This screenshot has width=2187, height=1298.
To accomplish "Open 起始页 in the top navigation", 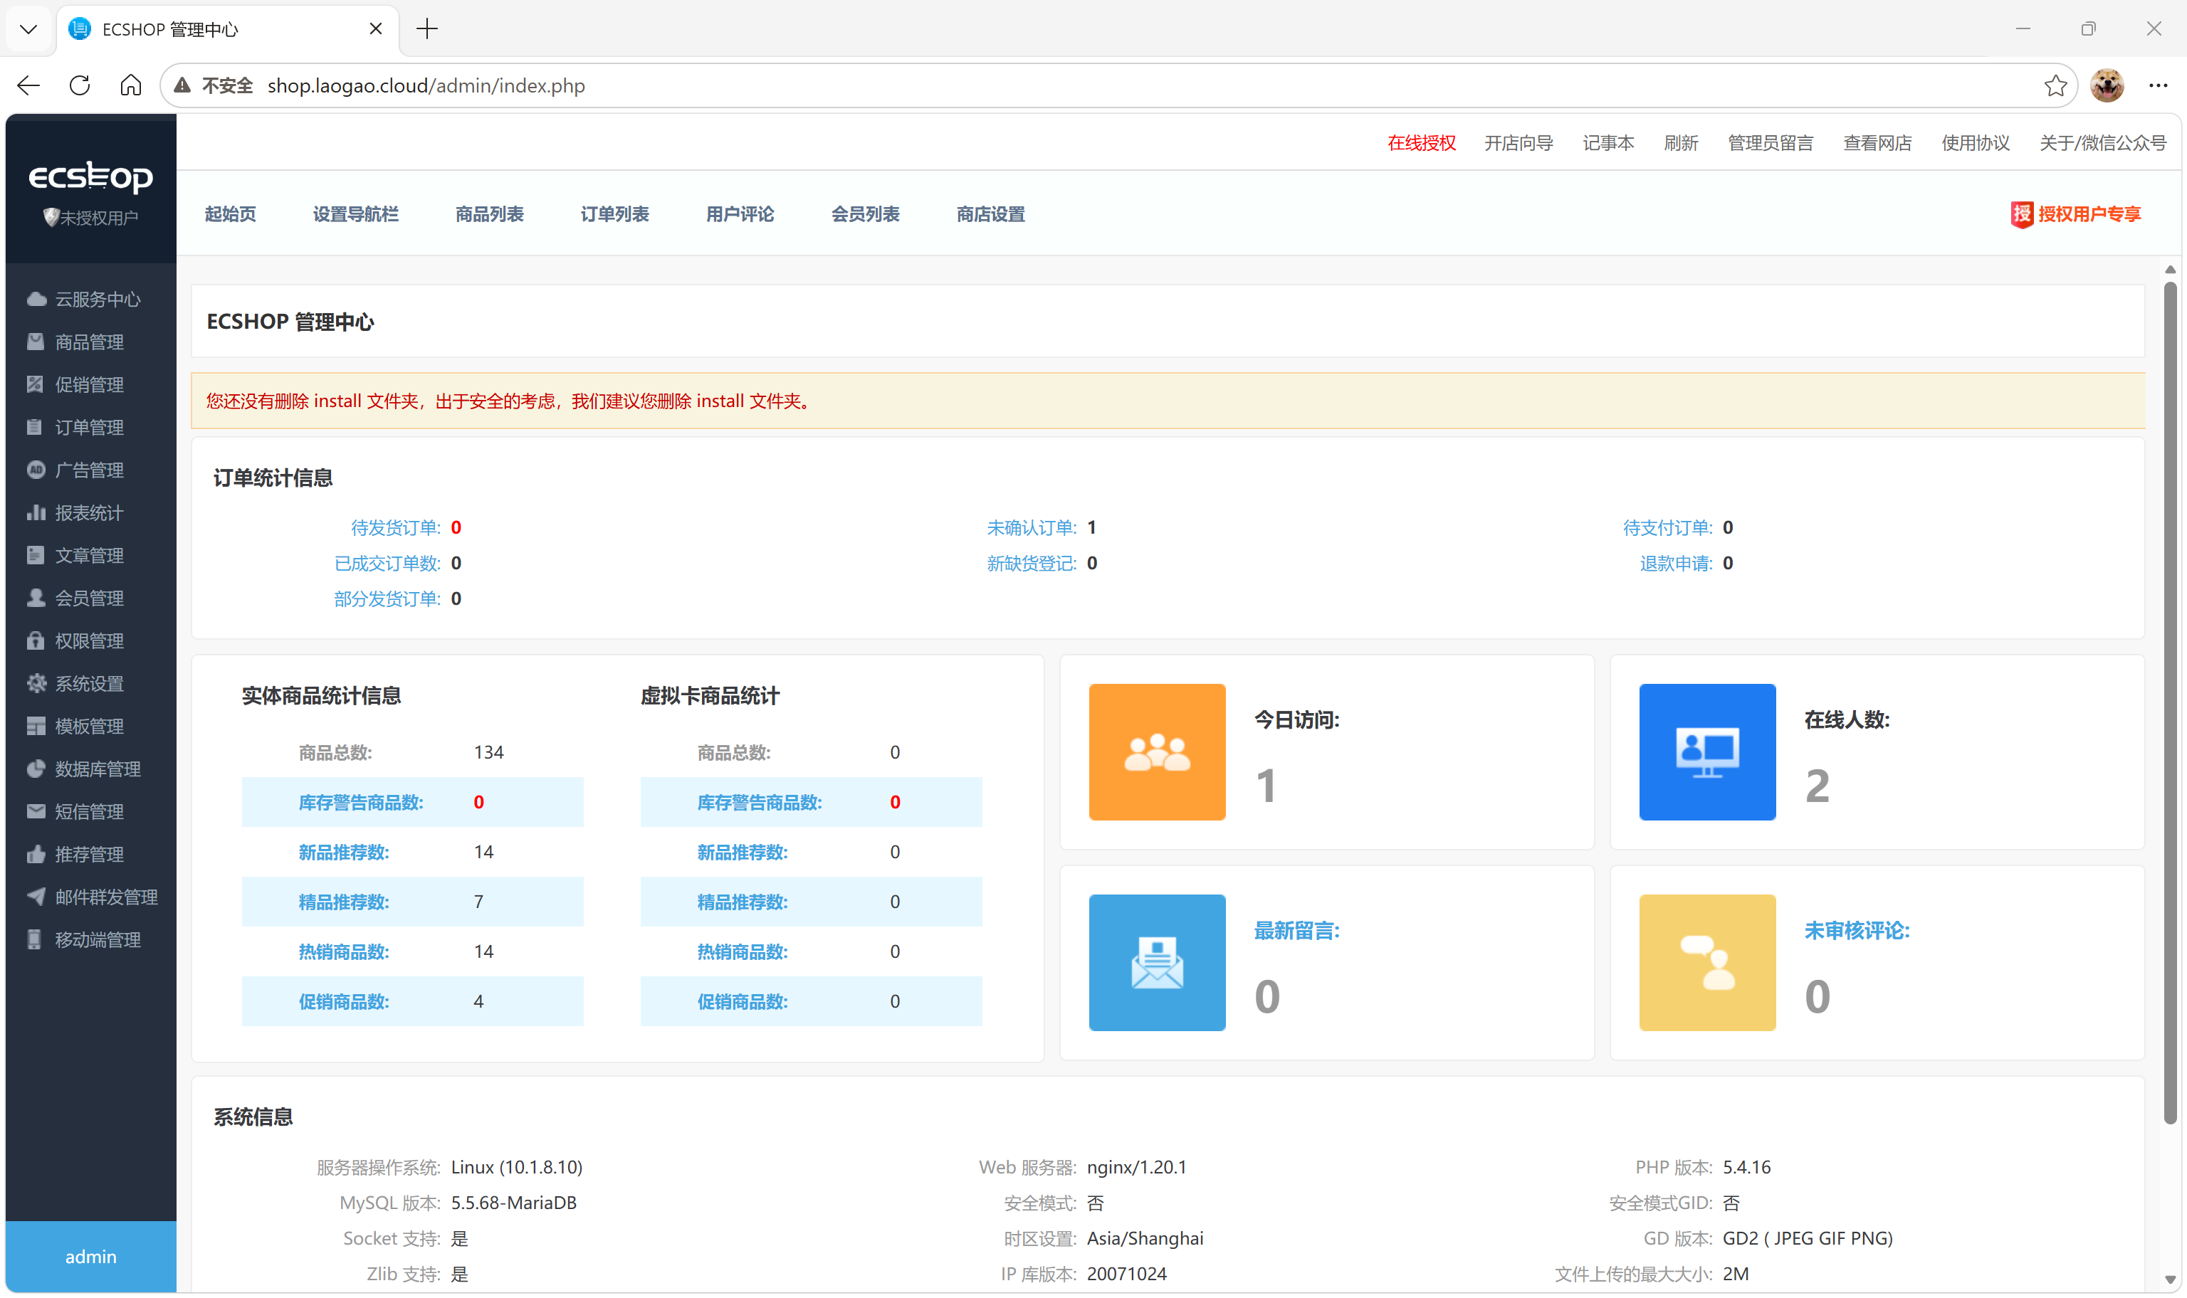I will pyautogui.click(x=230, y=214).
